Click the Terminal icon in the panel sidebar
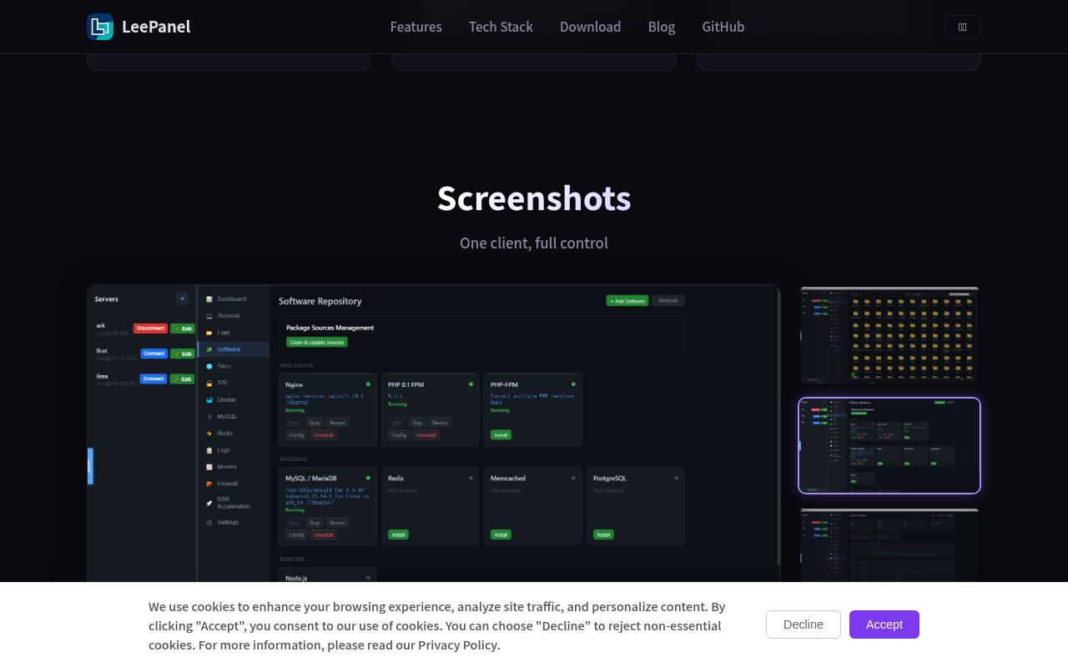This screenshot has width=1068, height=667. coord(209,316)
